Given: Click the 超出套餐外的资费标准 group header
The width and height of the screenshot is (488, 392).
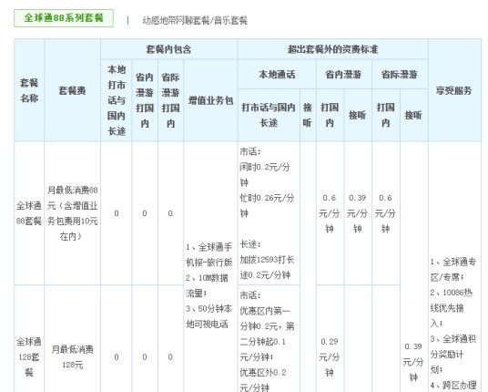Looking at the screenshot, I should (332, 49).
